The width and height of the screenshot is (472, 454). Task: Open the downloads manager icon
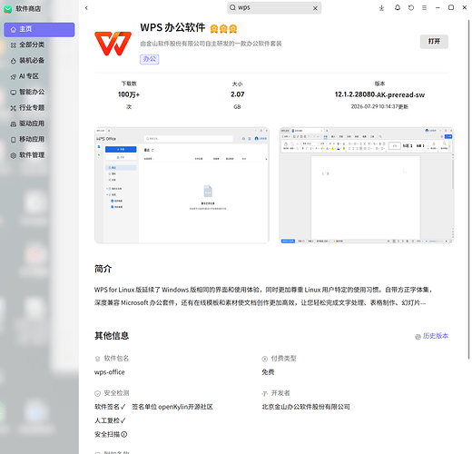click(x=381, y=8)
